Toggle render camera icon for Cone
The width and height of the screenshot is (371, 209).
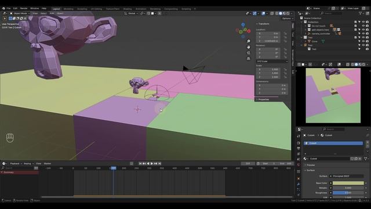(367, 41)
